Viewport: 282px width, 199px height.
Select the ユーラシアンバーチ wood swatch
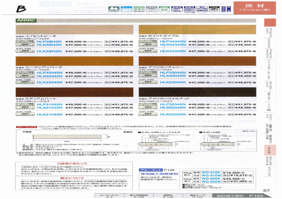click(74, 61)
